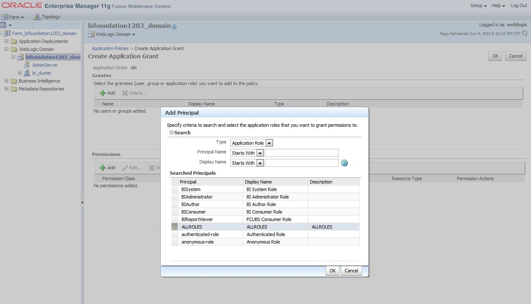Viewport: 531px width, 304px height.
Task: Expand the Metadata Repositories folder
Action: pyautogui.click(x=7, y=89)
